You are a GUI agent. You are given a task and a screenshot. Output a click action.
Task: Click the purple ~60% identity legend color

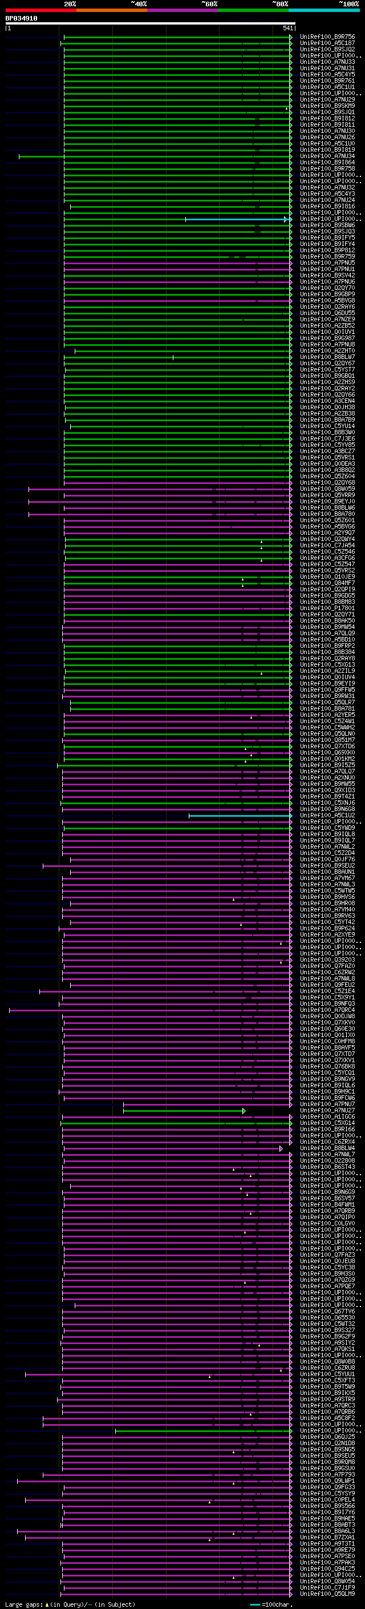coord(183,10)
